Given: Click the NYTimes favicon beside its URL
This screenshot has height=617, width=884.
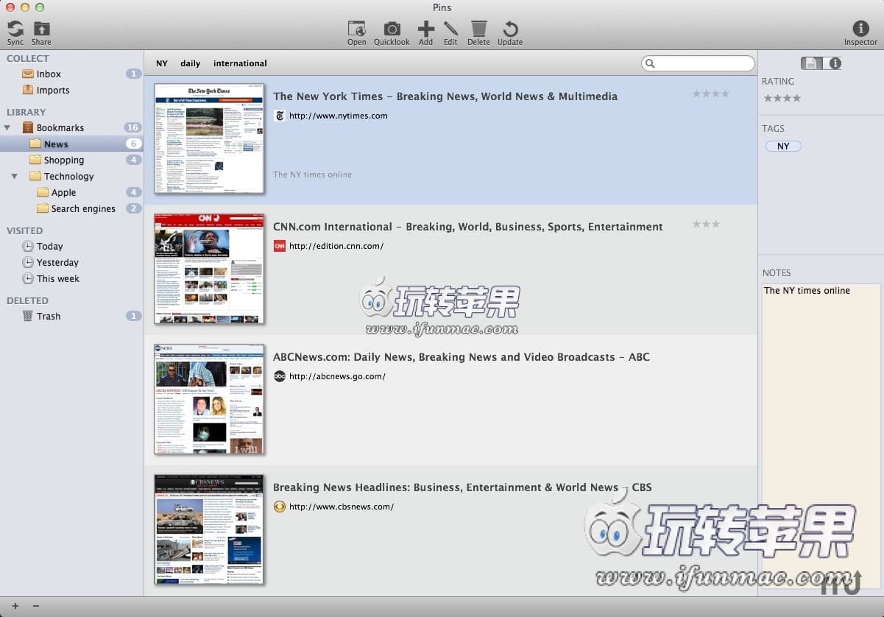Looking at the screenshot, I should (x=280, y=116).
